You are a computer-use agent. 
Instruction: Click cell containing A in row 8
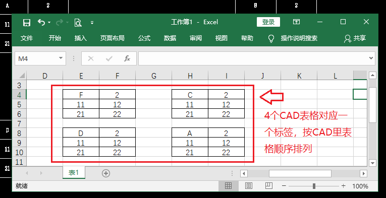pos(190,133)
